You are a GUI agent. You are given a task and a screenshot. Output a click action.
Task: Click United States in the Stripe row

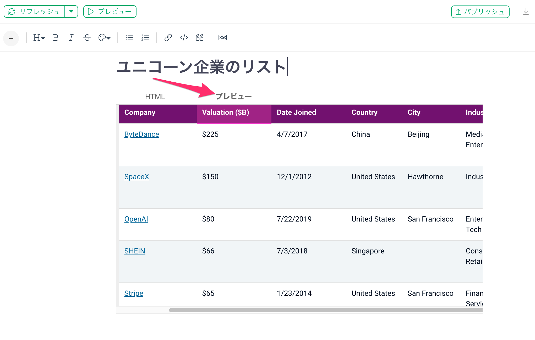point(373,293)
